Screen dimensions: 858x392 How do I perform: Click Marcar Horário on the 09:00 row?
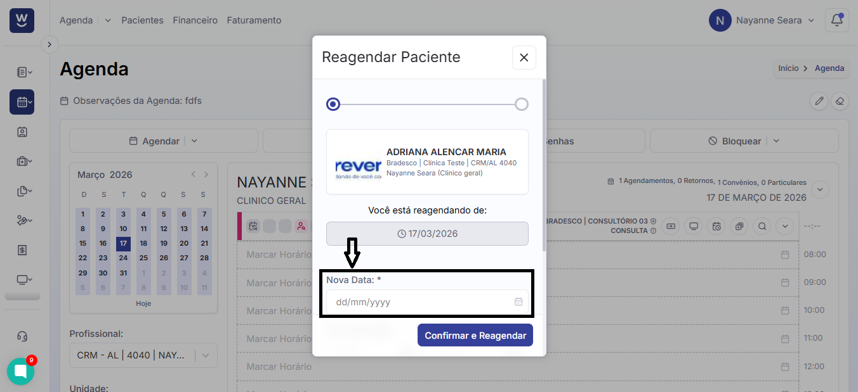point(279,282)
